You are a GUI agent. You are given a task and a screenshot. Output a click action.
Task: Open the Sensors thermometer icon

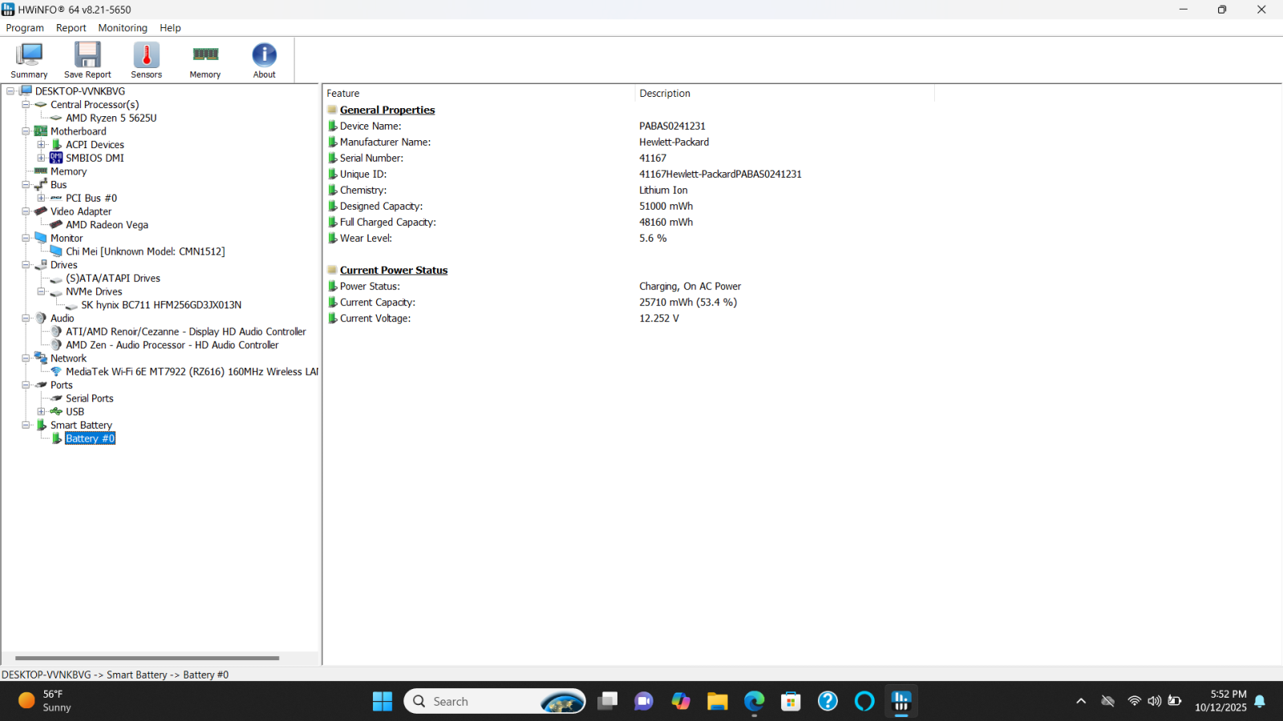coord(146,56)
